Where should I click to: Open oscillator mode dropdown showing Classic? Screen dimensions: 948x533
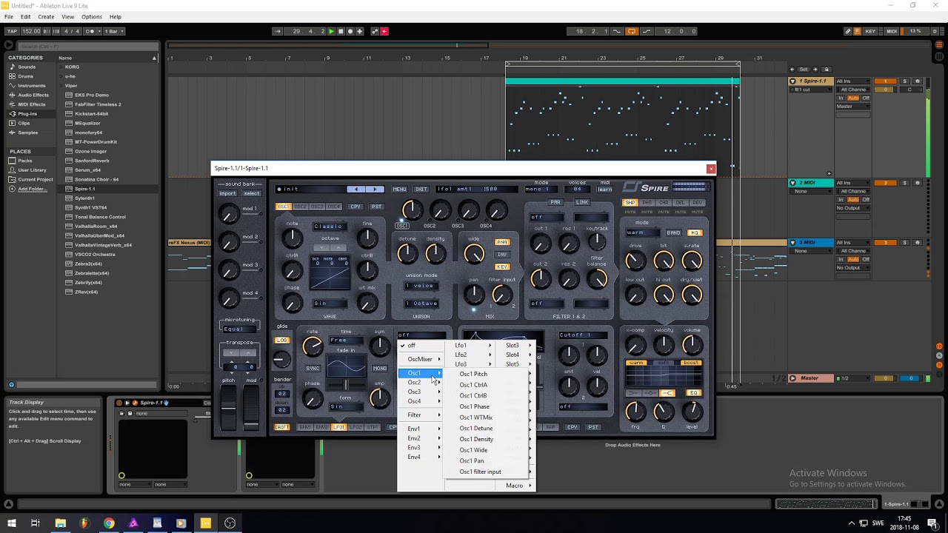[x=329, y=227]
